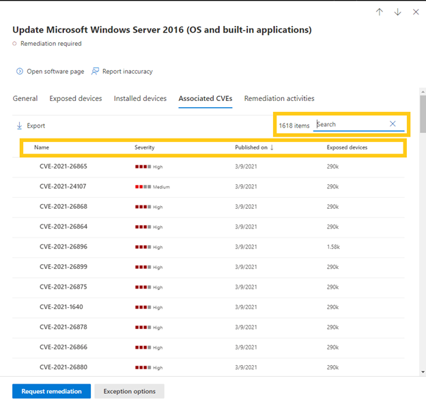This screenshot has height=404, width=426.
Task: Click the Remediation required status label
Action: [51, 44]
